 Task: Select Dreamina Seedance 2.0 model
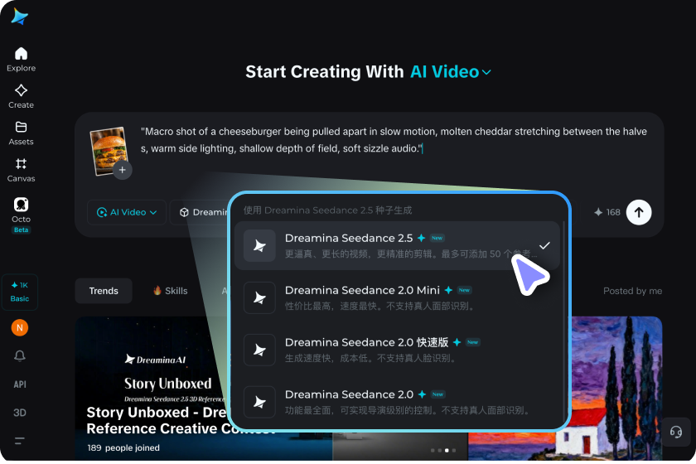pyautogui.click(x=397, y=402)
